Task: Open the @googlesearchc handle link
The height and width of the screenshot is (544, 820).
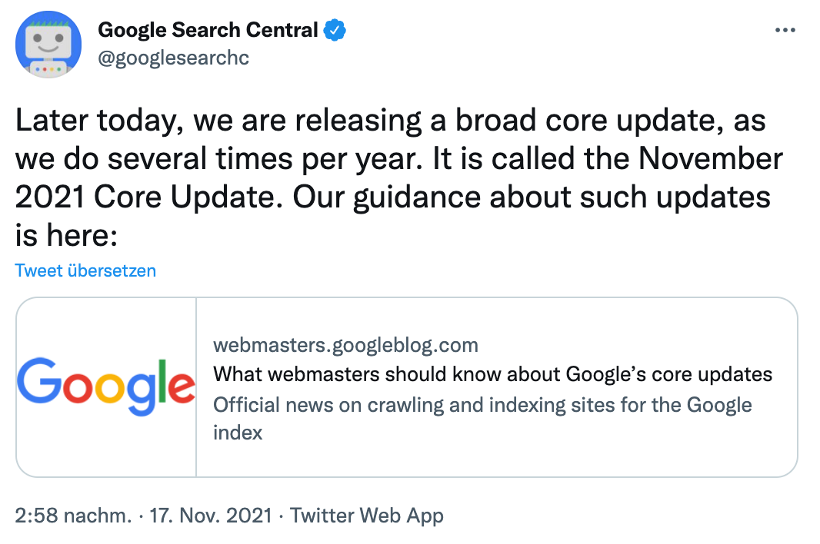Action: tap(174, 58)
